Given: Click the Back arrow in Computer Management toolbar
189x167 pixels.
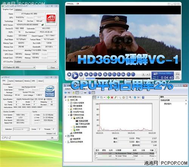Looking at the screenshot, I should click(x=65, y=93).
